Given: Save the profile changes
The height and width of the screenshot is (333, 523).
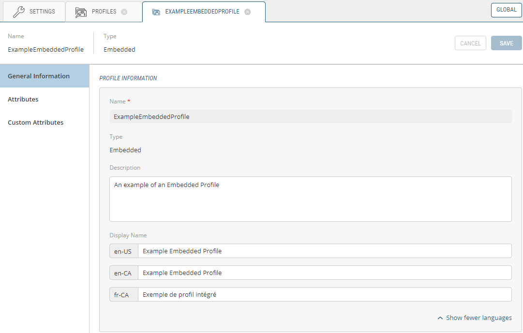Looking at the screenshot, I should point(506,43).
